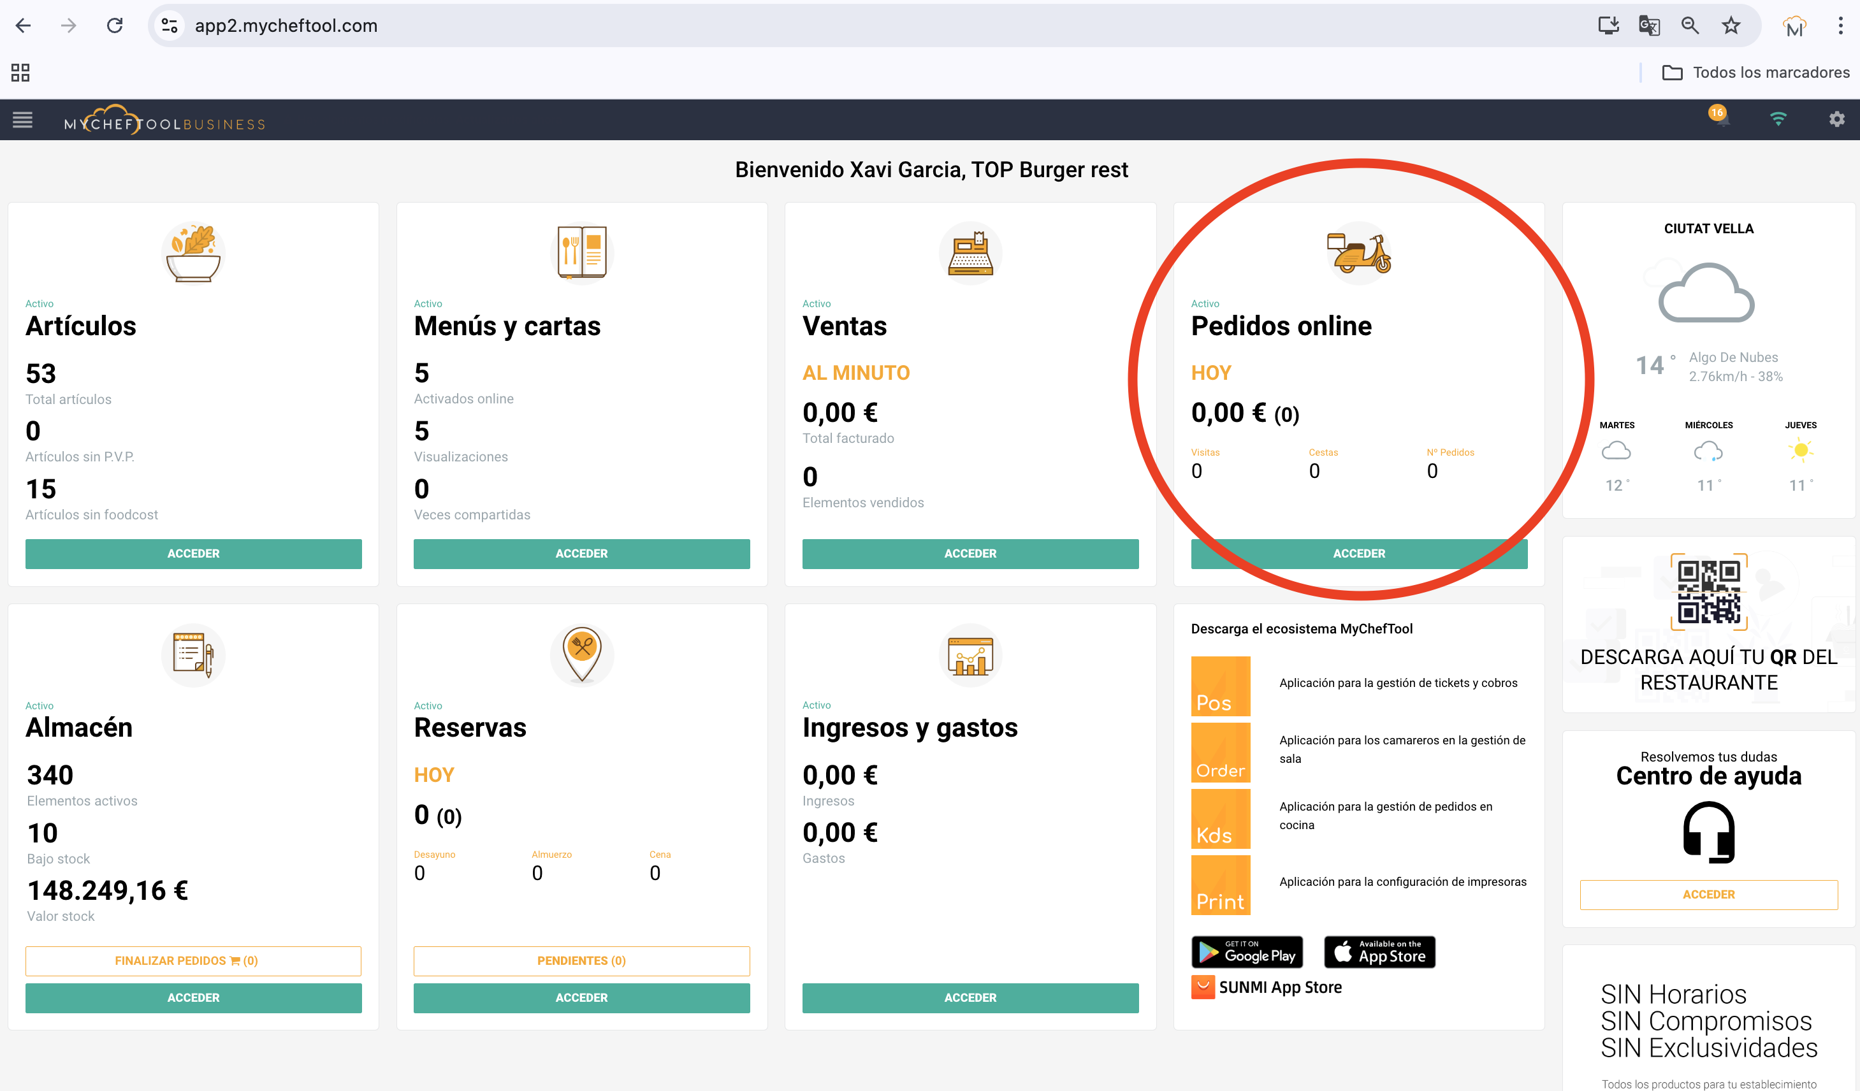Open Centro de ayuda ACCEDER button
Viewport: 1860px width, 1091px height.
[x=1708, y=895]
